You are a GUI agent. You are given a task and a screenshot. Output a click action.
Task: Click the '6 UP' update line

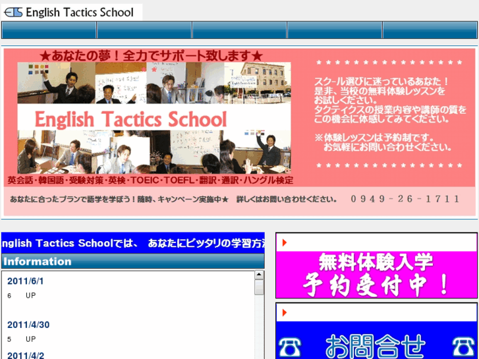22,296
